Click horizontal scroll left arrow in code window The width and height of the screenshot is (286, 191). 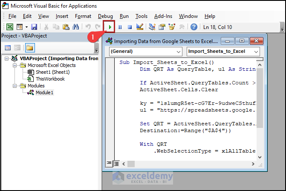click(124, 164)
